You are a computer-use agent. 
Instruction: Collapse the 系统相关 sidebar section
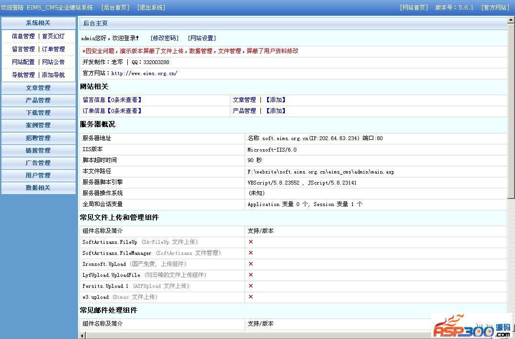click(x=38, y=23)
